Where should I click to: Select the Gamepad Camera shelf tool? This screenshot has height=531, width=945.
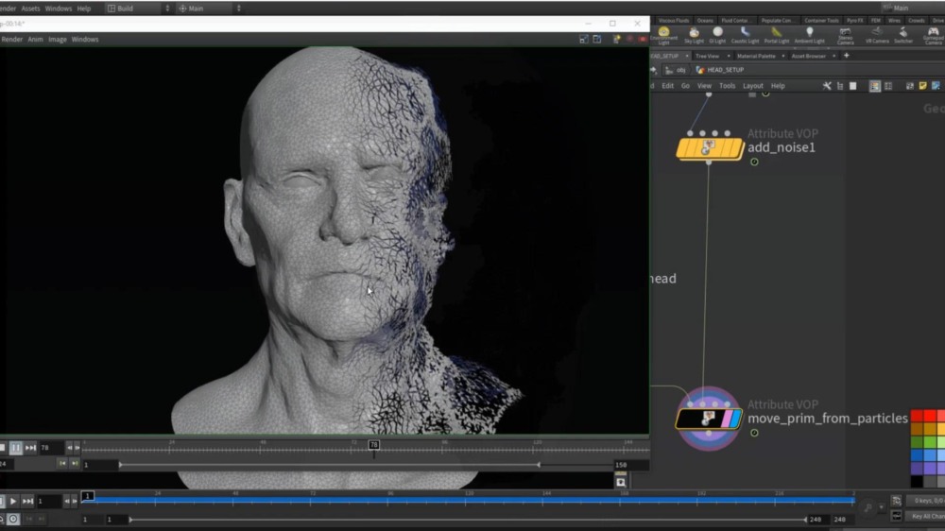(933, 35)
